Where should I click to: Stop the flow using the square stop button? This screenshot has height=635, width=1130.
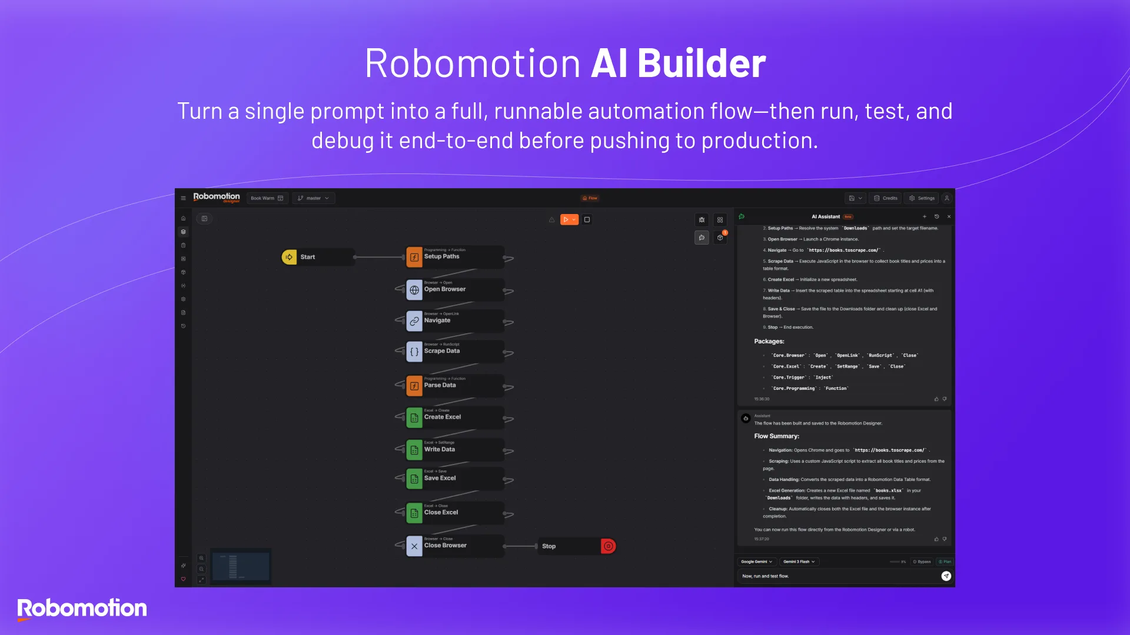click(587, 220)
